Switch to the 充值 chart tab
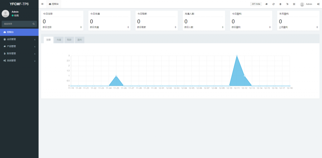The width and height of the screenshot is (322, 158). (x=59, y=40)
